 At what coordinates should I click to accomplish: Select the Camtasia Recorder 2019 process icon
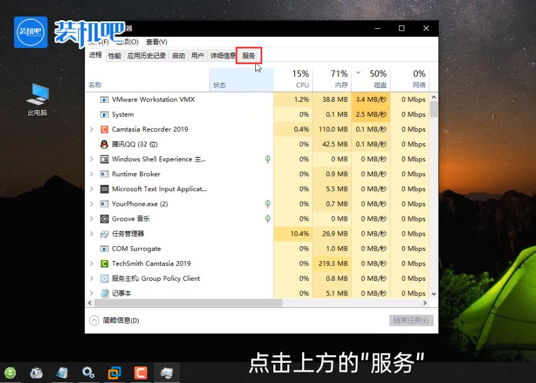click(x=105, y=129)
